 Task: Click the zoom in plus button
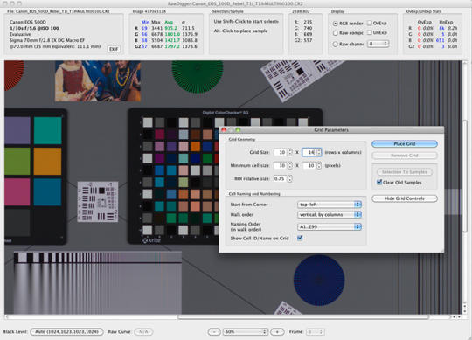tap(277, 331)
